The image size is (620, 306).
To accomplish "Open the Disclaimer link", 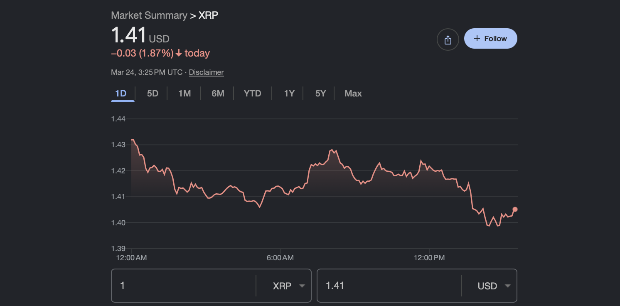I will (x=206, y=72).
